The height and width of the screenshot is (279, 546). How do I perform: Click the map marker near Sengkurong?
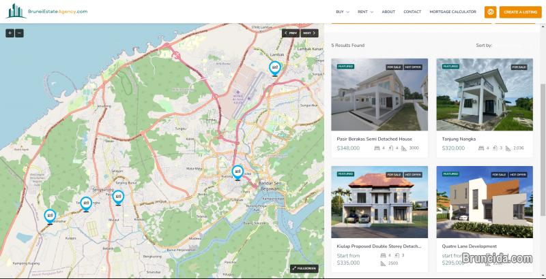pos(118,197)
